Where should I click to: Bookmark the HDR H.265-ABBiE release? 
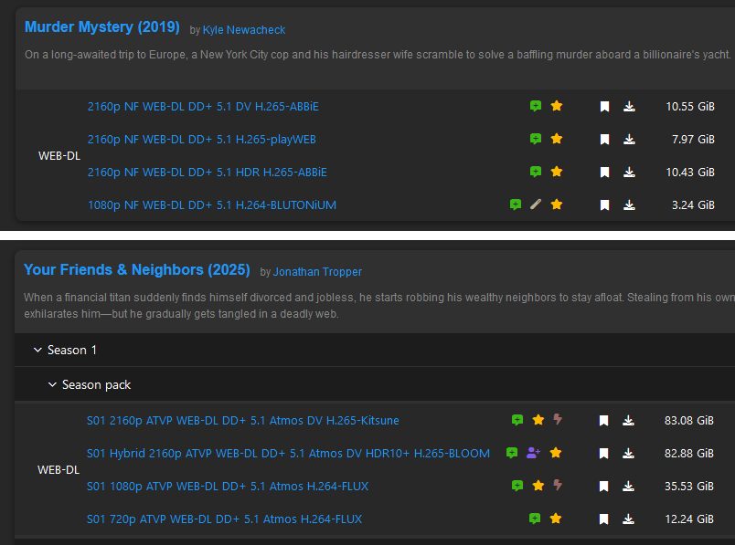[x=604, y=173]
